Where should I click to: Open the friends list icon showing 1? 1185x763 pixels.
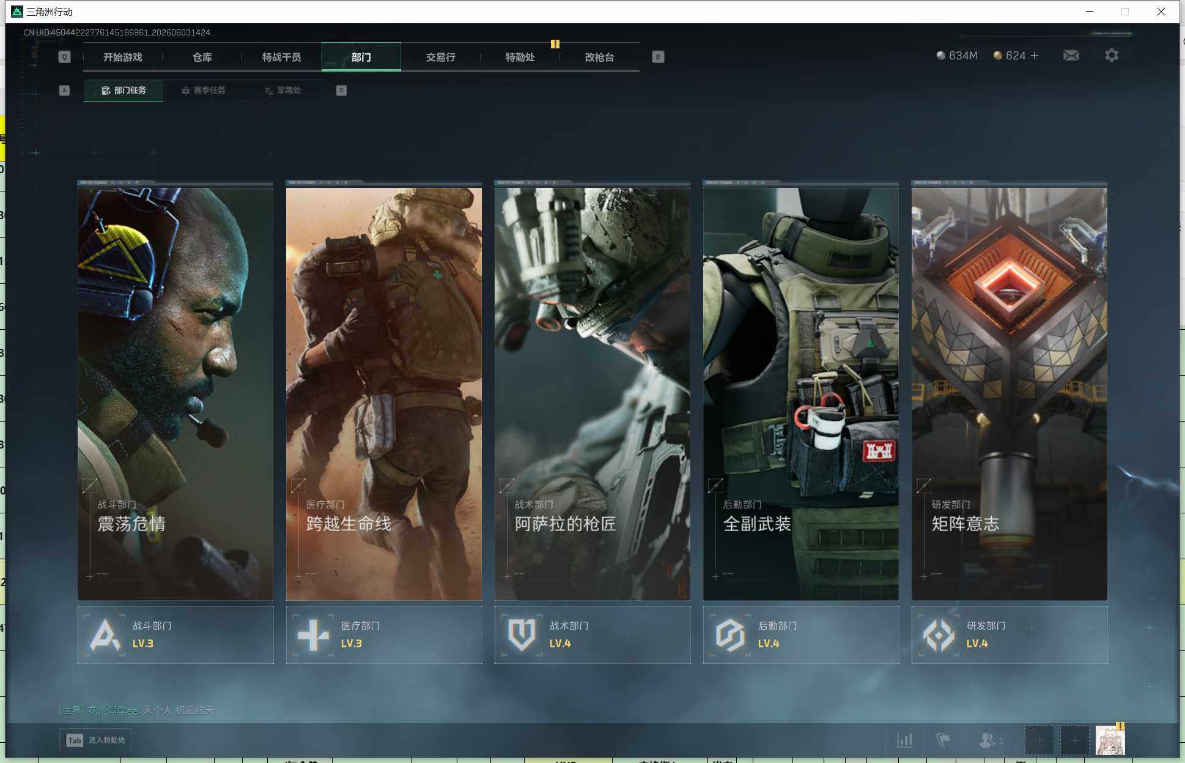click(991, 740)
